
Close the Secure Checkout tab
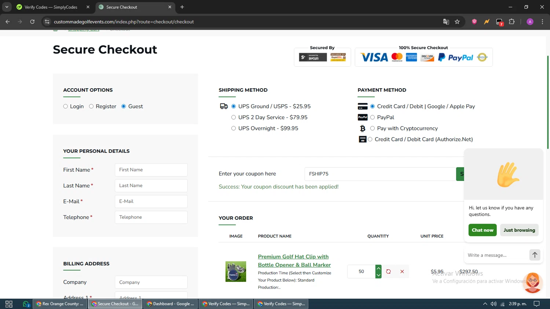tap(170, 7)
